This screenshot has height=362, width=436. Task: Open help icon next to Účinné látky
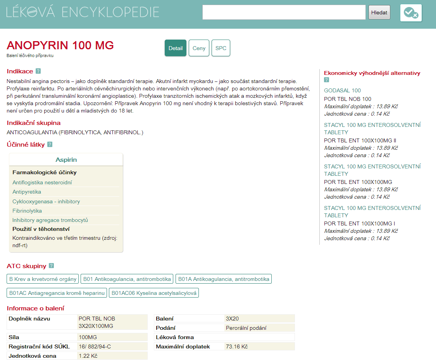tap(50, 144)
